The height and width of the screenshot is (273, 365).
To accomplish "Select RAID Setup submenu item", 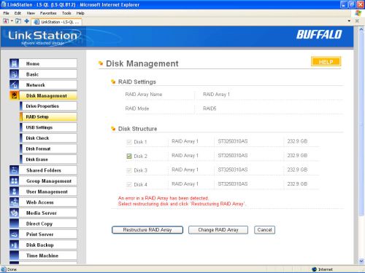I will (x=48, y=116).
